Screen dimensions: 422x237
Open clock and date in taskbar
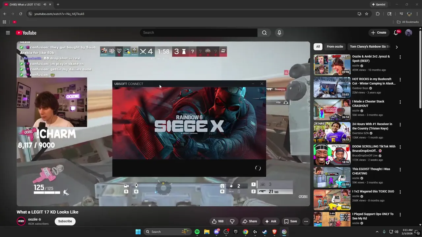click(407, 232)
